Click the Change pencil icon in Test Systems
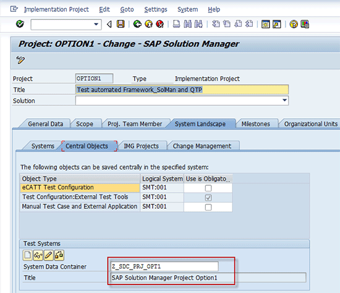 (x=48, y=255)
